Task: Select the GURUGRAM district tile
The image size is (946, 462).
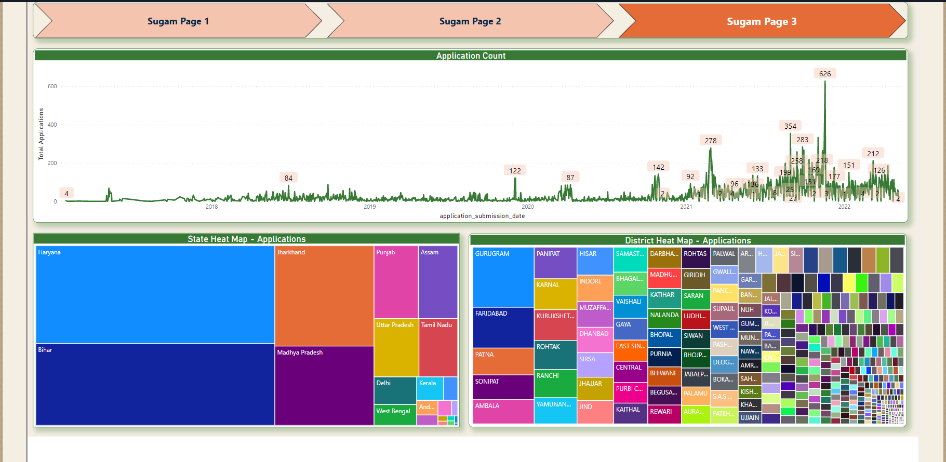Action: 503,277
